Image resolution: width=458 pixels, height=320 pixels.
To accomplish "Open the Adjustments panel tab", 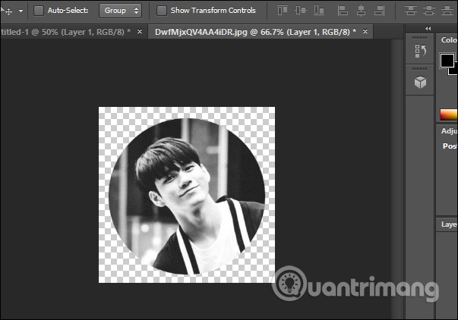I will (x=449, y=131).
